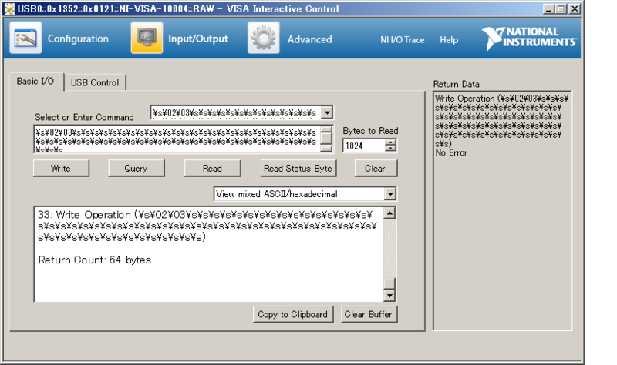Decrement Bytes to Read value

[x=391, y=149]
